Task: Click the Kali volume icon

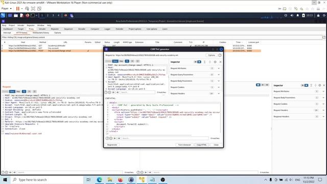Action: (x=292, y=15)
